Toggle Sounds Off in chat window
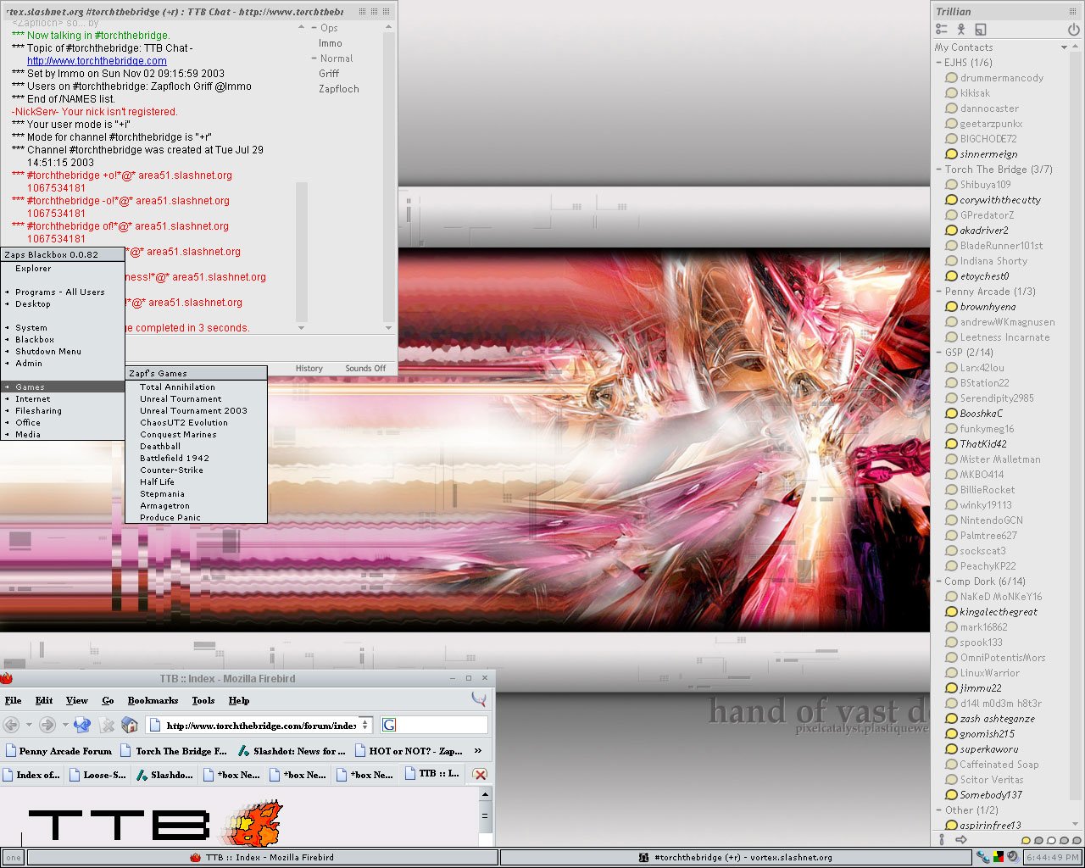Viewport: 1085px width, 868px height. click(x=365, y=368)
